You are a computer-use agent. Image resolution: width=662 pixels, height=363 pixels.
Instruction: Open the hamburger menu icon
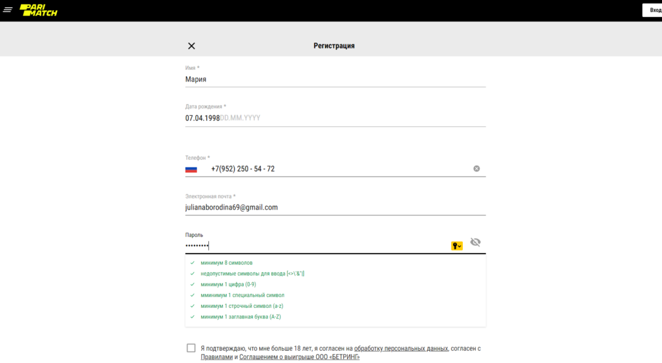(8, 9)
